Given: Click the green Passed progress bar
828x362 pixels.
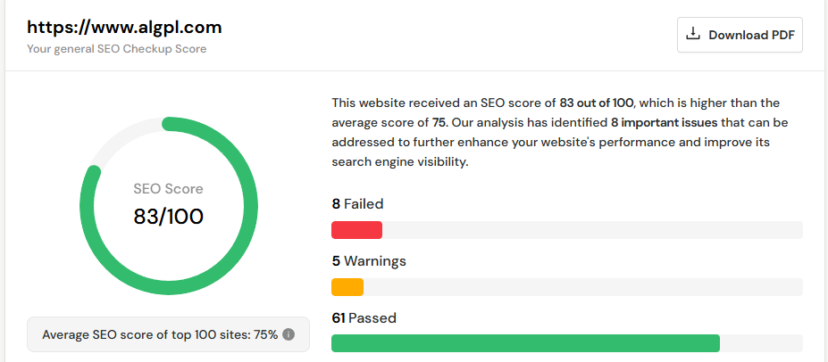Looking at the screenshot, I should 525,343.
